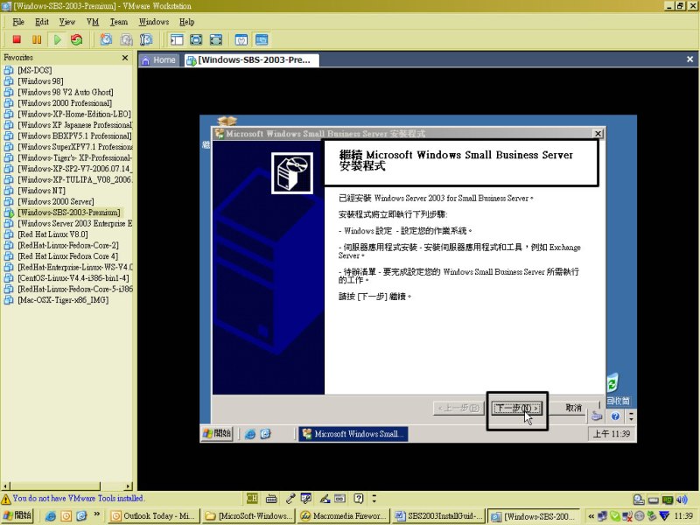Image resolution: width=700 pixels, height=525 pixels.
Task: Click the Suspend VM toolbar icon
Action: pyautogui.click(x=37, y=39)
